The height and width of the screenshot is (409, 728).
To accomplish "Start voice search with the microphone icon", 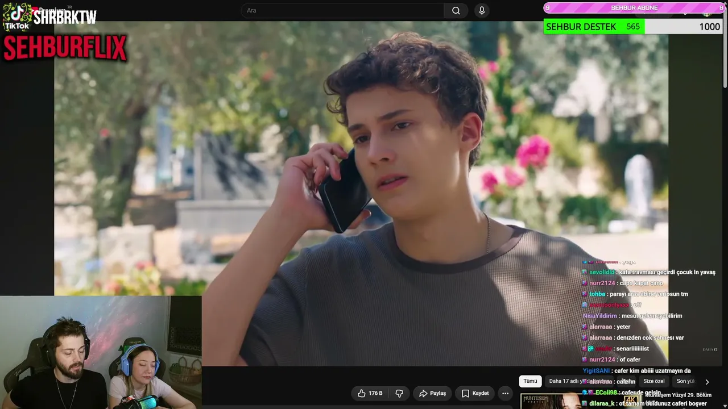I will point(482,11).
